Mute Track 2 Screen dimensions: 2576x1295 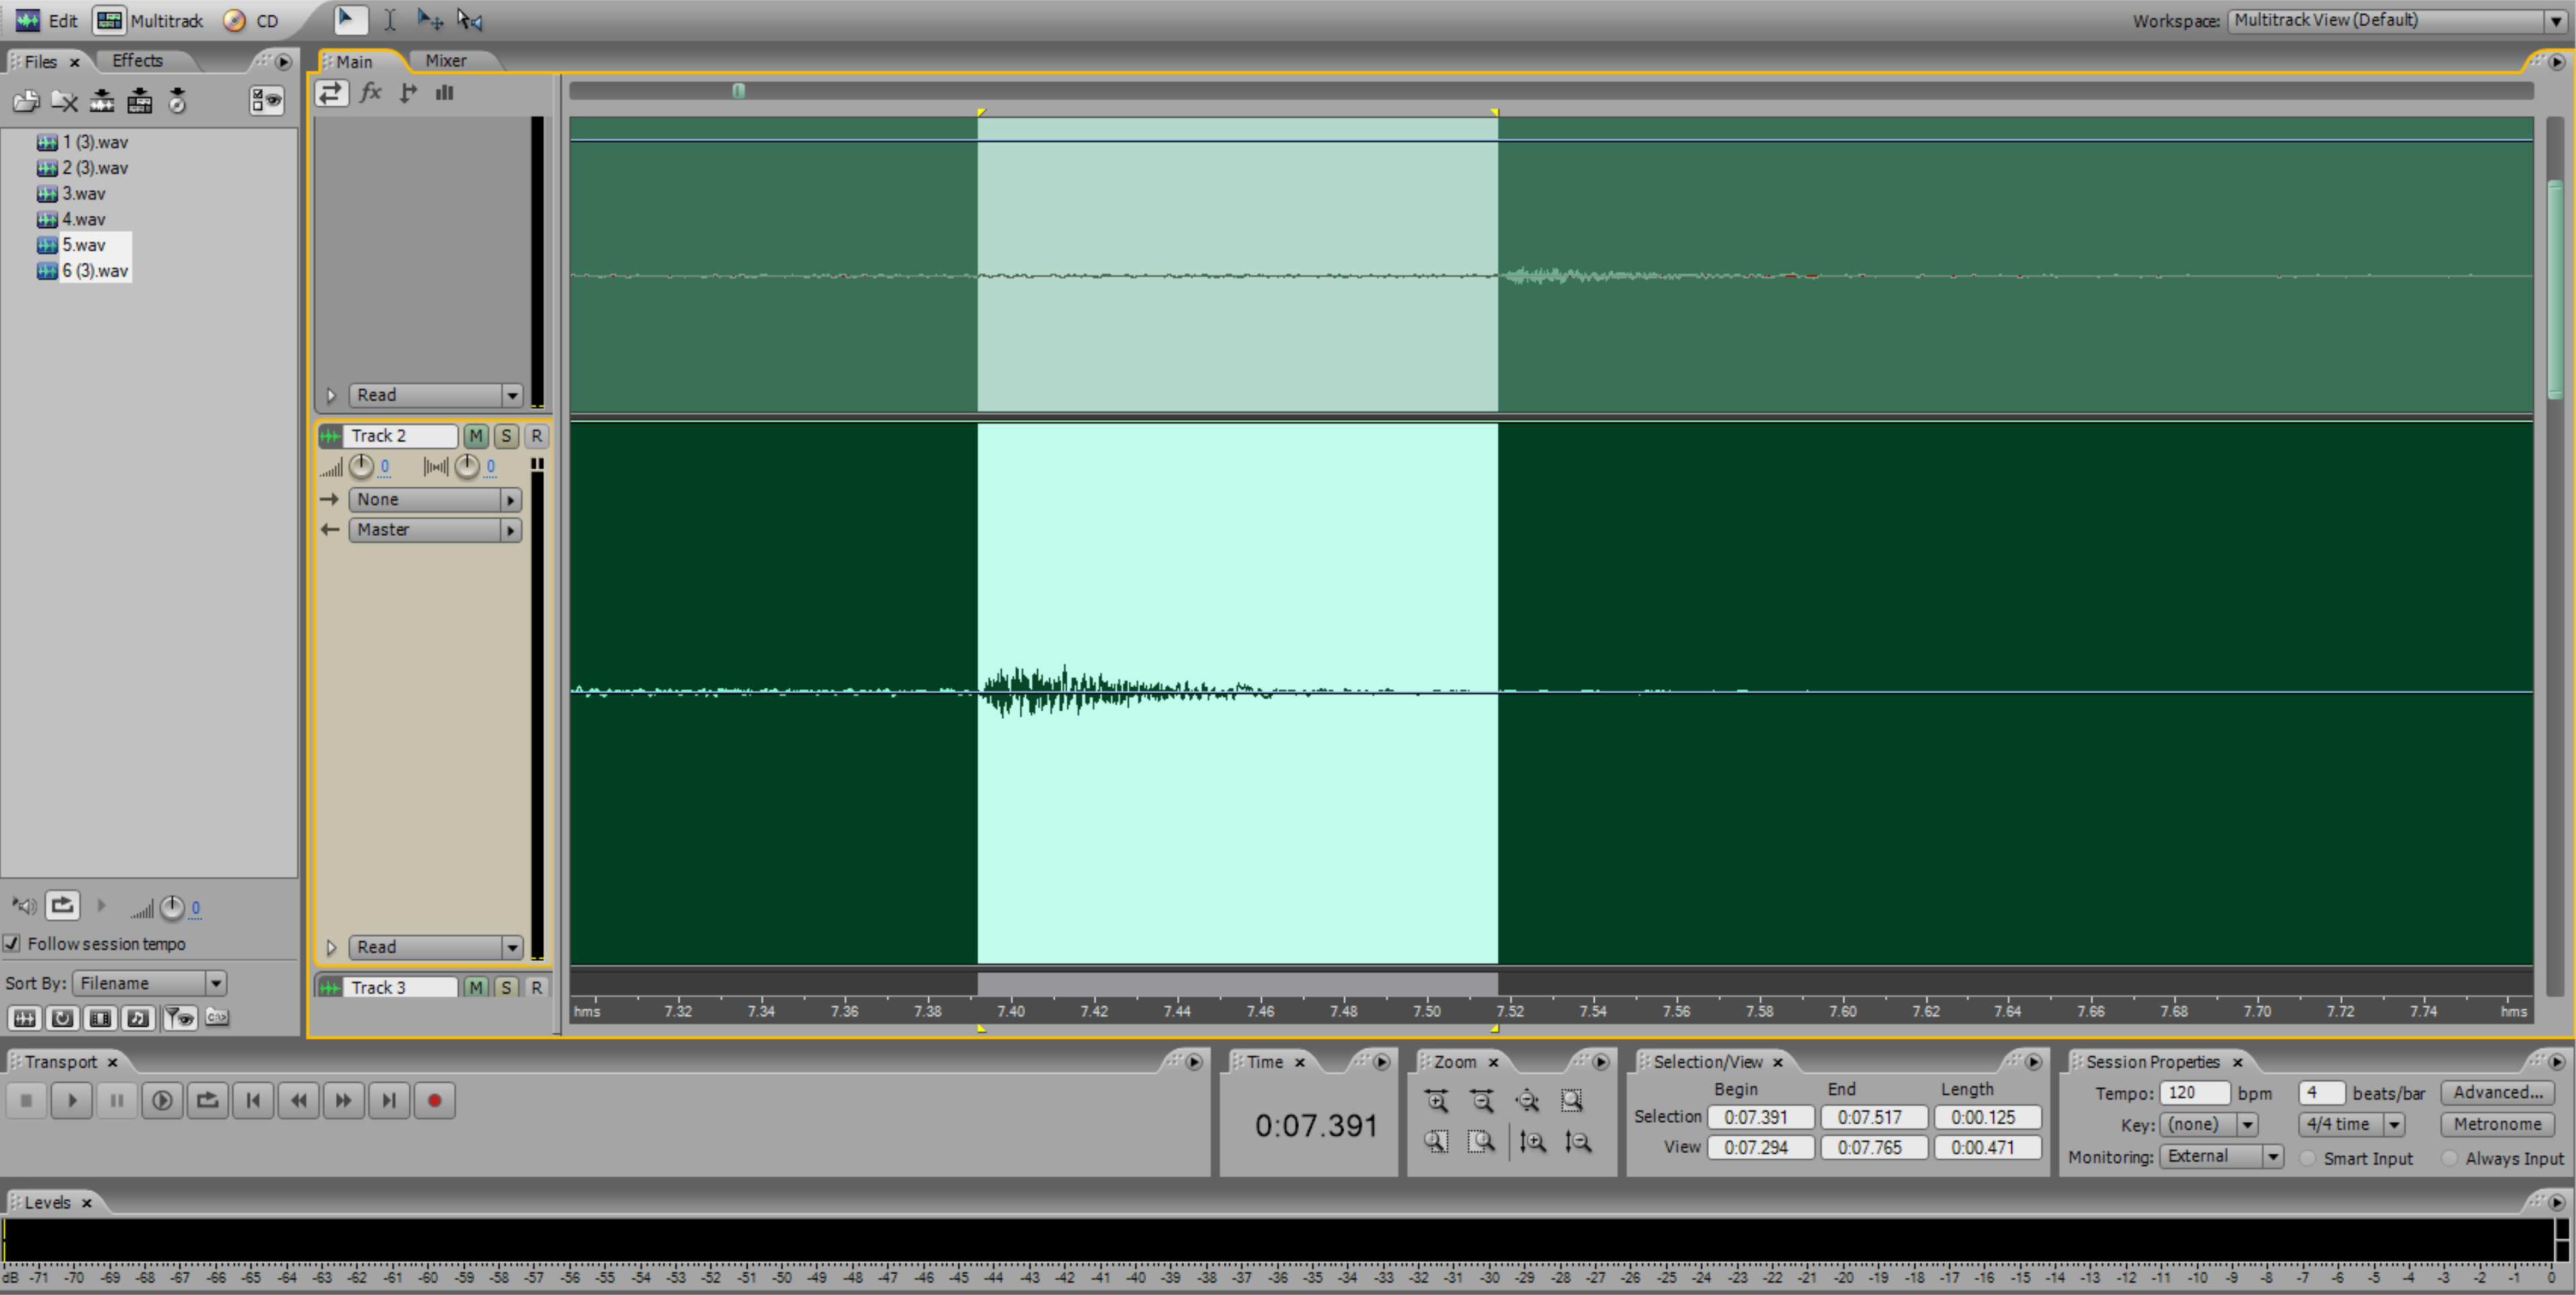(476, 436)
